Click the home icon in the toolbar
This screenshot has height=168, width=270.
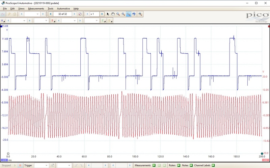click(15, 14)
